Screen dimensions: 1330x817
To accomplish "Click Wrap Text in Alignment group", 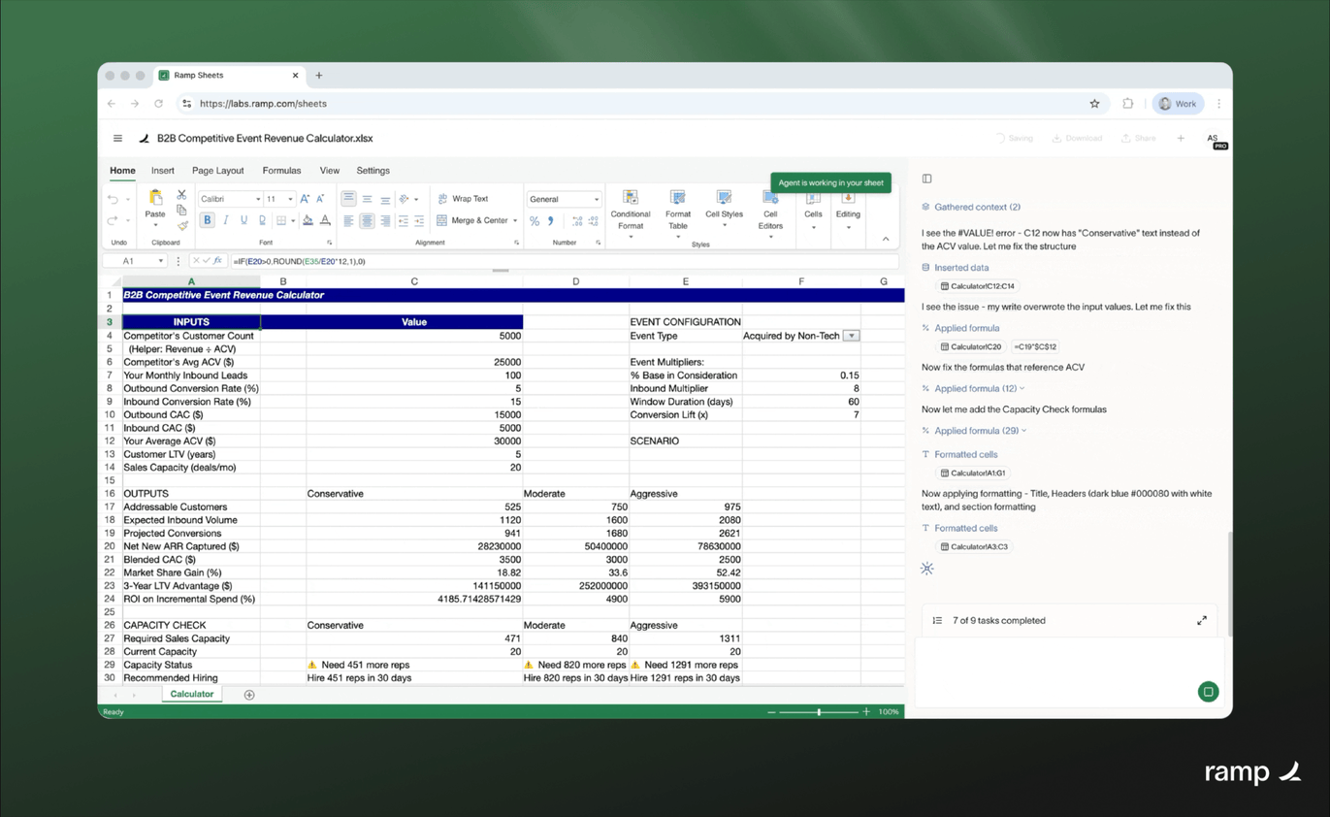I will [x=464, y=199].
